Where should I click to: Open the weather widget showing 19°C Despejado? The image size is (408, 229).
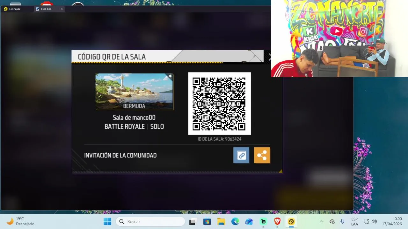(x=21, y=221)
